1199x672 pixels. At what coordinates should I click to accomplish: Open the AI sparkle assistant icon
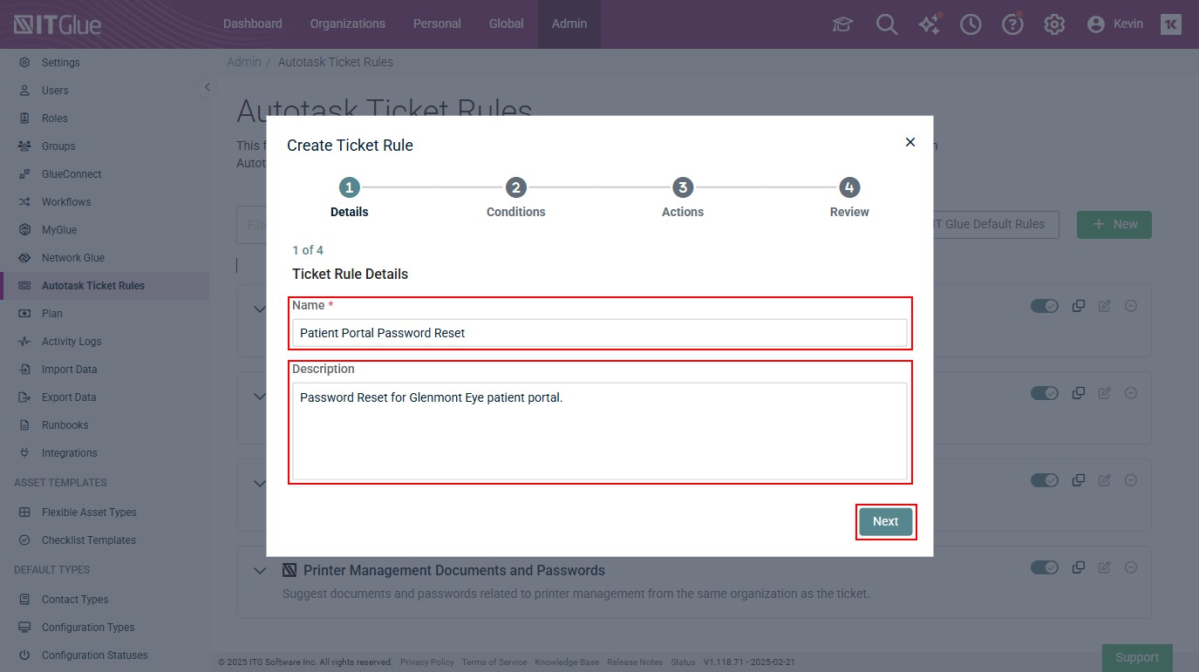point(930,24)
